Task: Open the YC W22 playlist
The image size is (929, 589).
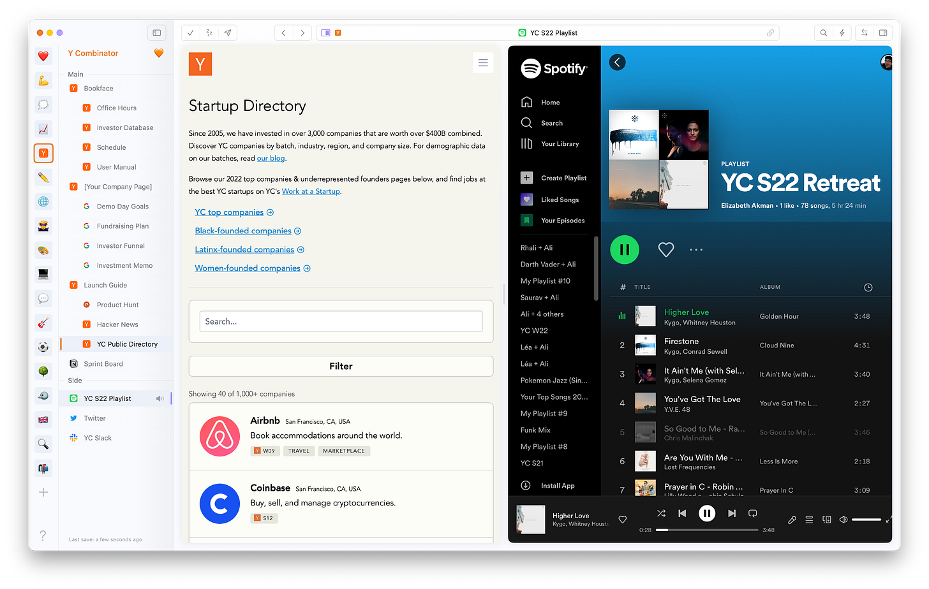Action: point(534,331)
